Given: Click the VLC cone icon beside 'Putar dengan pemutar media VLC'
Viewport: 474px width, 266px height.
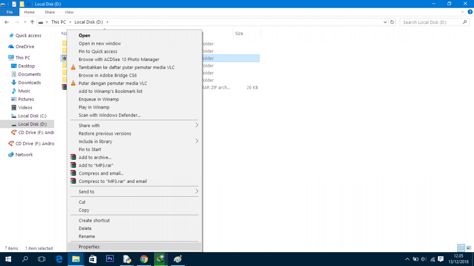Looking at the screenshot, I should (x=73, y=83).
